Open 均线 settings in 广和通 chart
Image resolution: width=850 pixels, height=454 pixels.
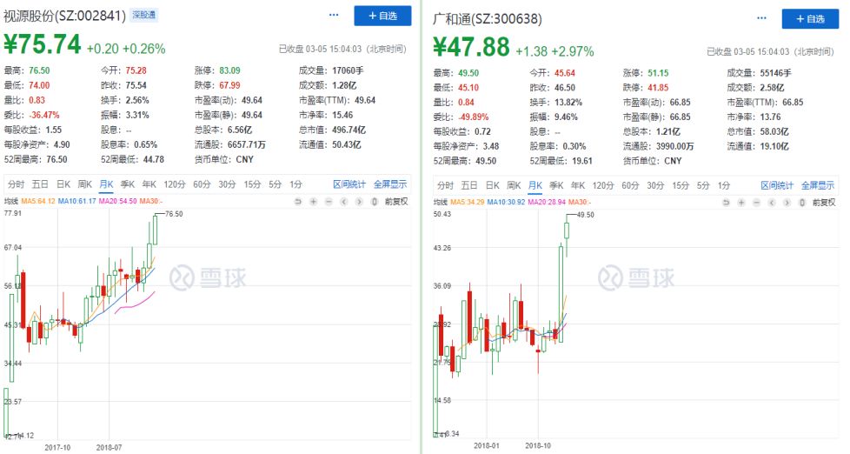point(440,203)
